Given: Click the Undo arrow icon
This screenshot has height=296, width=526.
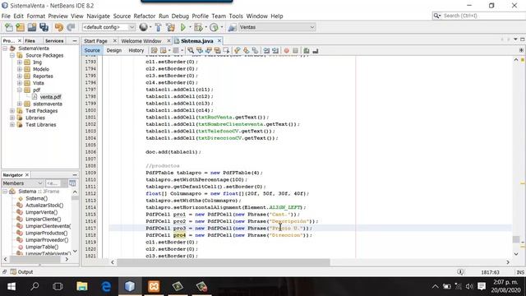Looking at the screenshot, I should (59, 27).
